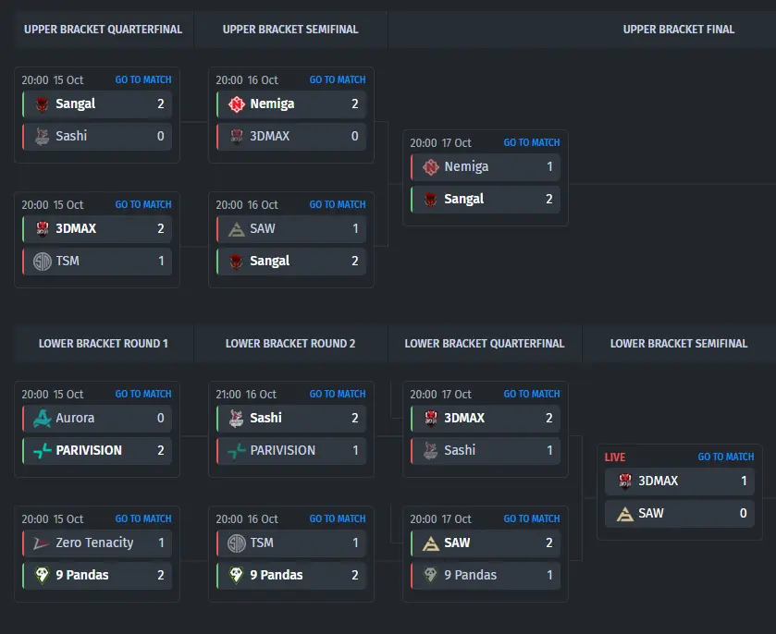
Task: Click the PARIVISION logo in the Aurora match
Action: [42, 450]
